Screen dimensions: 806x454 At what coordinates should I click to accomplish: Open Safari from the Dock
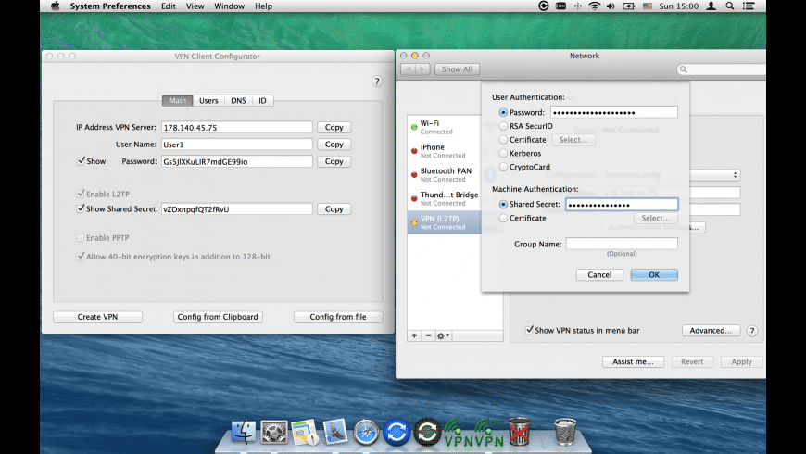coord(366,431)
